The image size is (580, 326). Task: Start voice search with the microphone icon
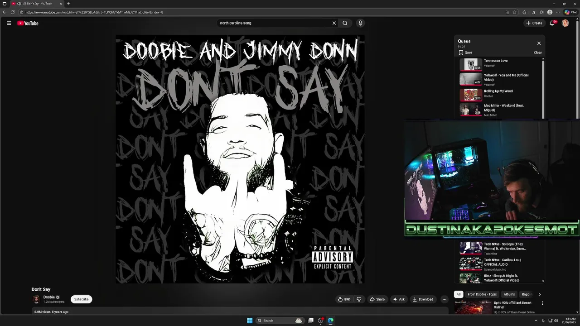(360, 23)
